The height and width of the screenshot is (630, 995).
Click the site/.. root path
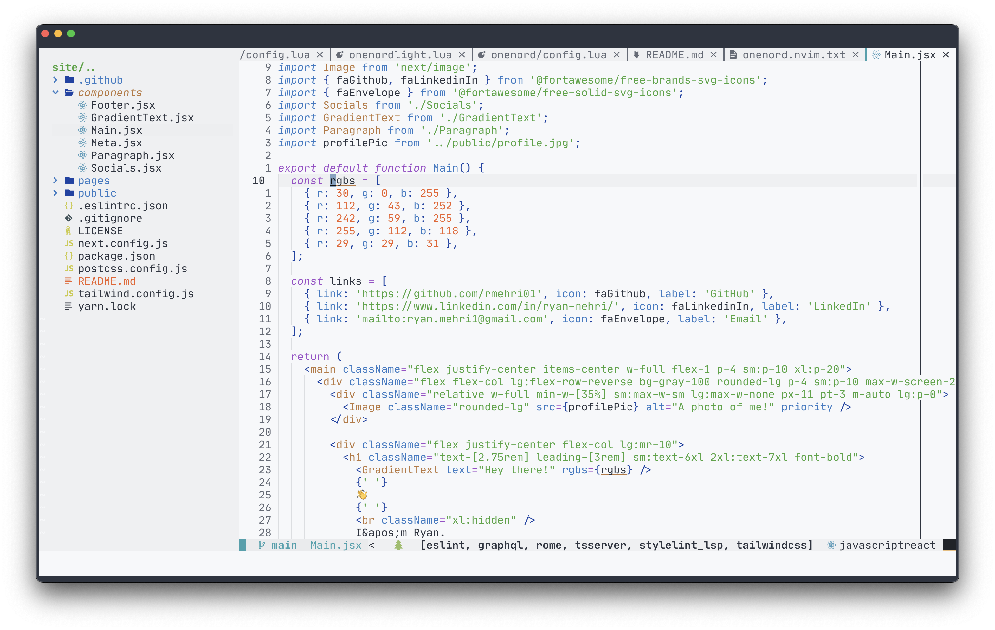point(74,67)
